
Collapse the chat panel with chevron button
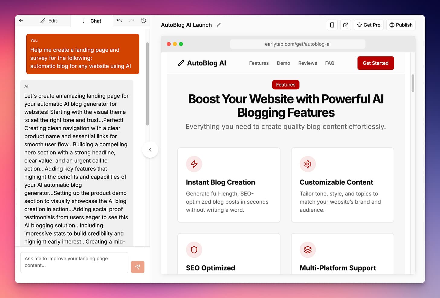pyautogui.click(x=150, y=150)
